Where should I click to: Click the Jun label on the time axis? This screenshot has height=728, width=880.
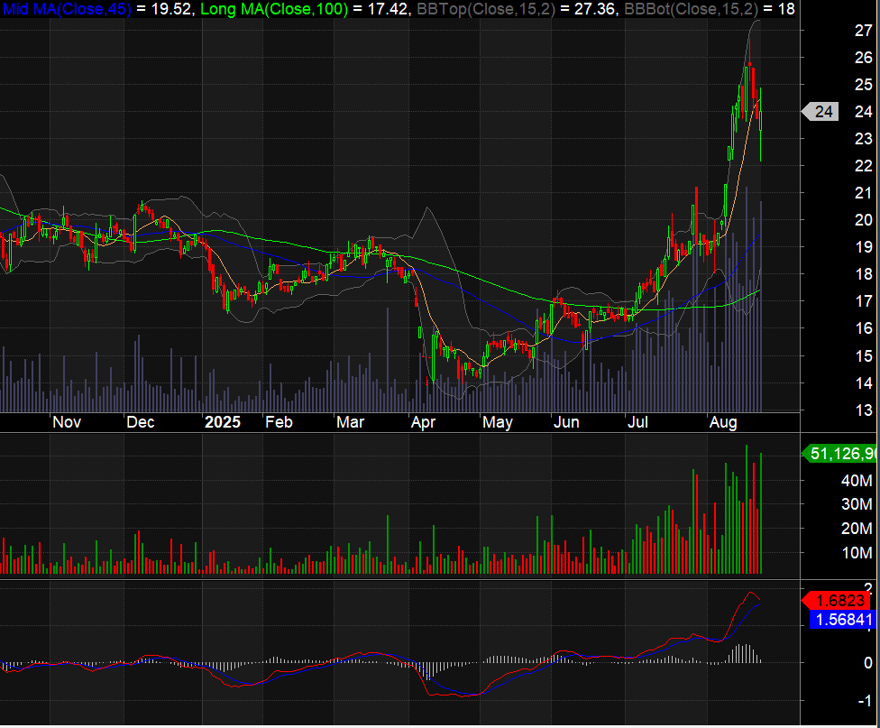(x=566, y=422)
